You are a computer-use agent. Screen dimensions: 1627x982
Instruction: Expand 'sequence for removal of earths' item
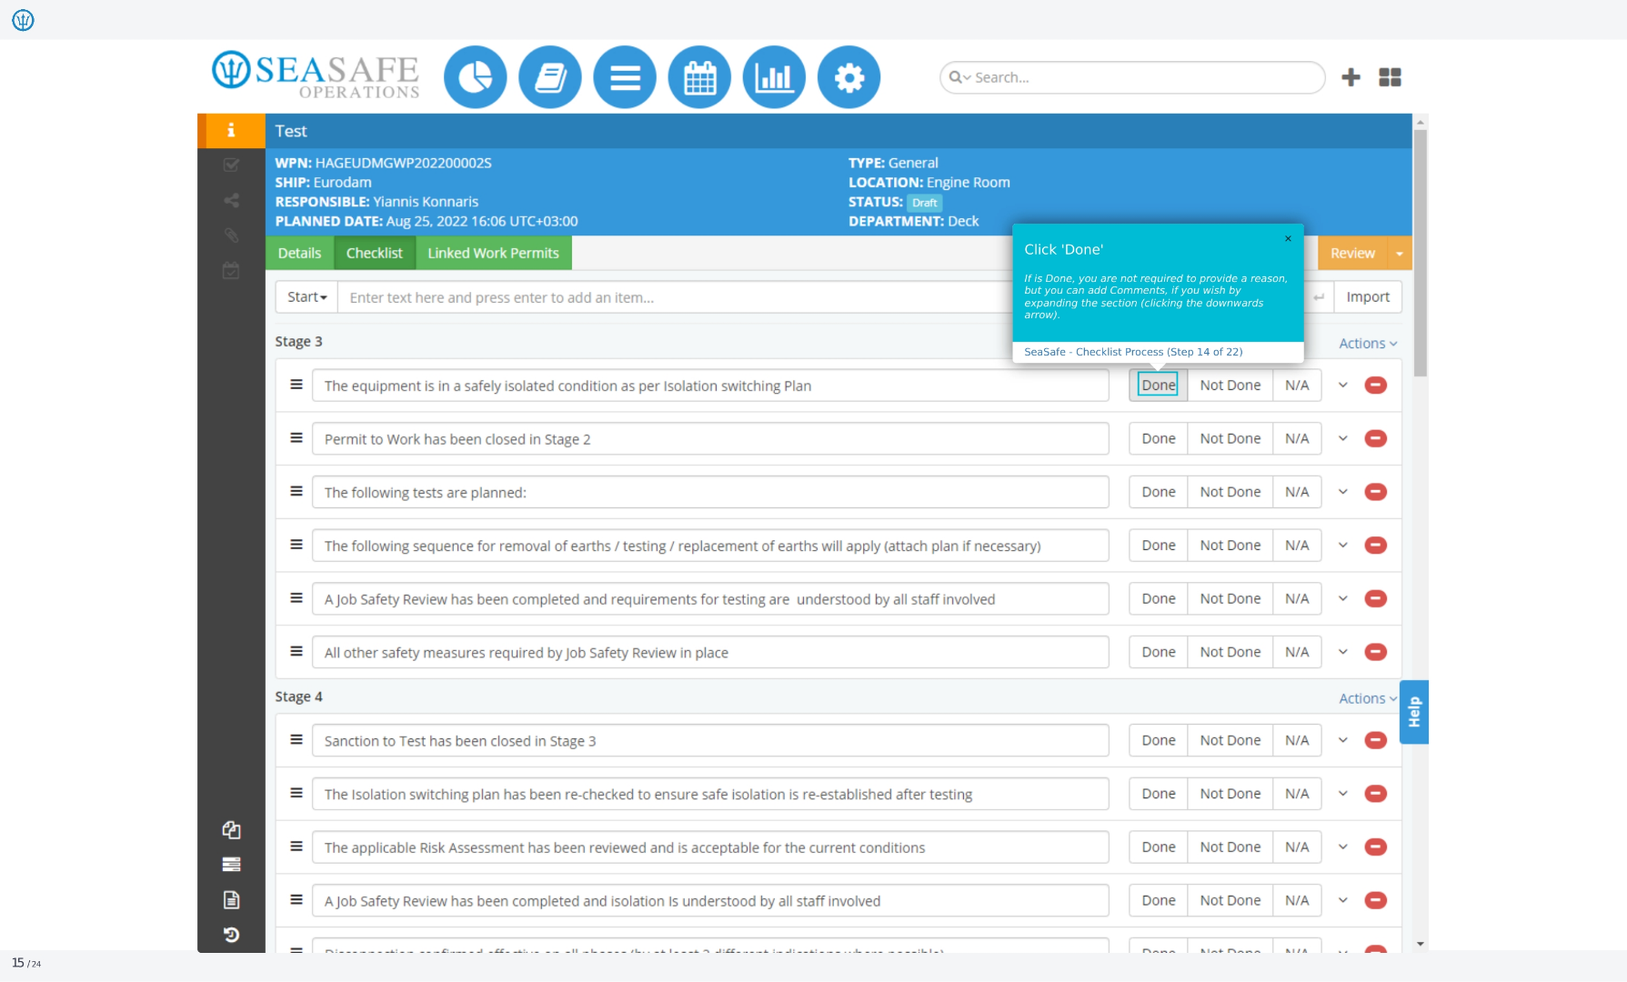pos(1342,546)
